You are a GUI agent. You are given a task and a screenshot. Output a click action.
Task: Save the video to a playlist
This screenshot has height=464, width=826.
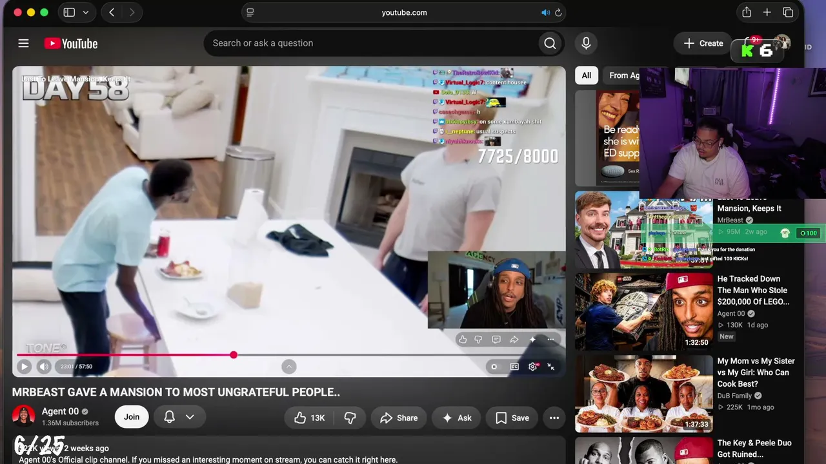[512, 418]
